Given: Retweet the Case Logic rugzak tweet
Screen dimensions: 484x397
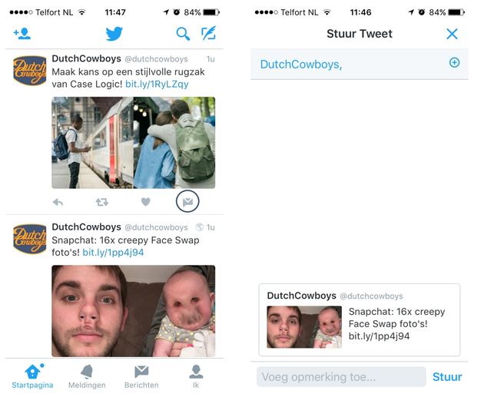Looking at the screenshot, I should coord(102,202).
